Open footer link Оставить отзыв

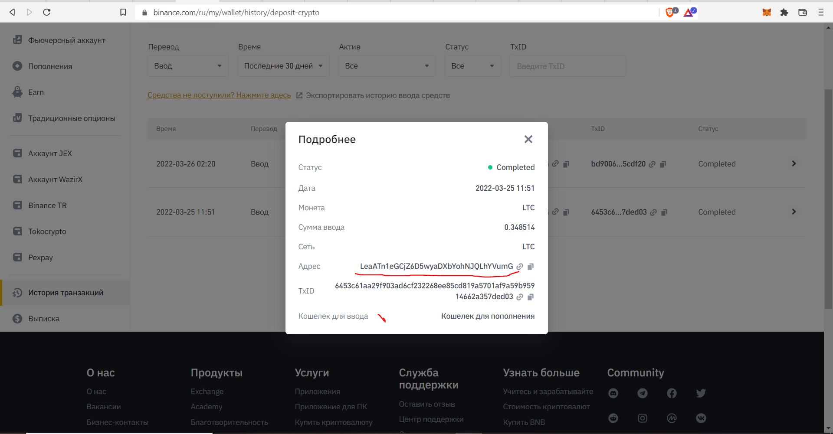click(x=427, y=404)
